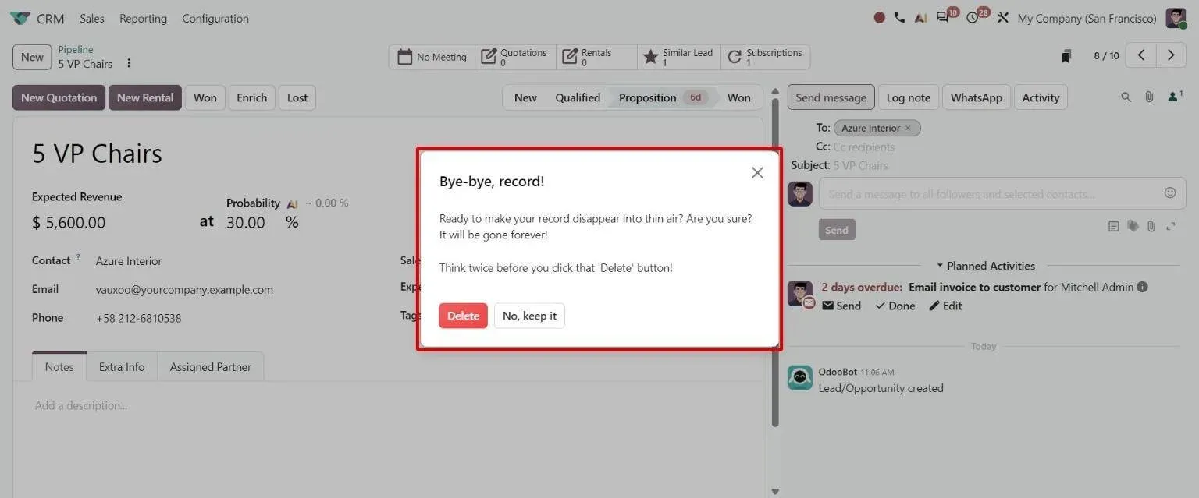Viewport: 1199px width, 498px height.
Task: Click the Done link on overdue activity
Action: point(895,306)
